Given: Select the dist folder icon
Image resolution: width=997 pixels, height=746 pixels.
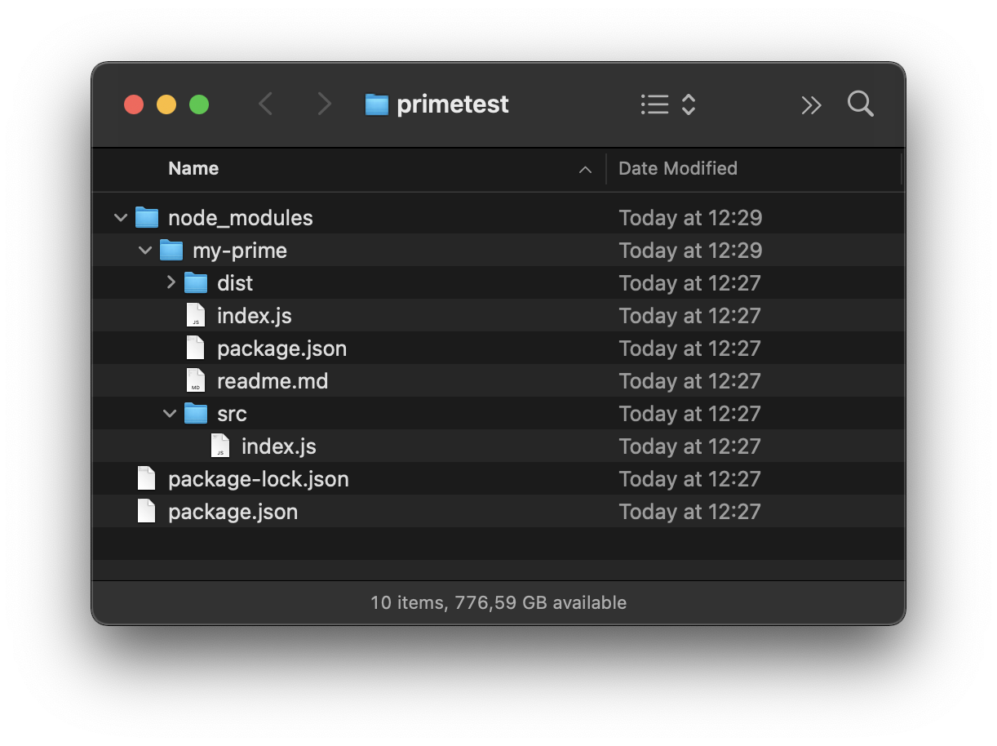Looking at the screenshot, I should [196, 283].
